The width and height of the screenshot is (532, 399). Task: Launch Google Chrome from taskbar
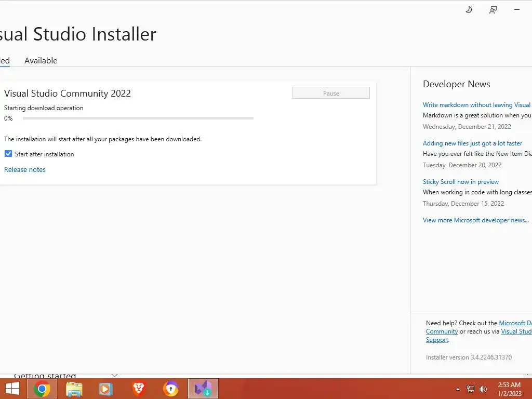click(x=42, y=389)
